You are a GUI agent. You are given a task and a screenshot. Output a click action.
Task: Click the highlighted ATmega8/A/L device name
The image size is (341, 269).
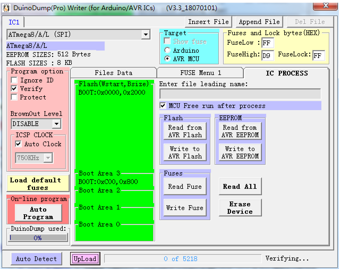pos(55,46)
